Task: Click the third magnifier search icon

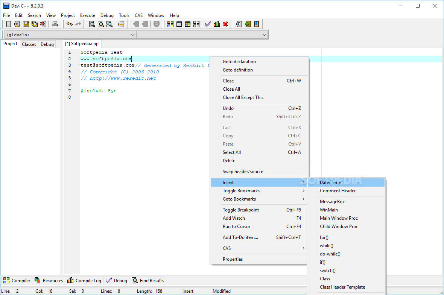Action: (109, 24)
